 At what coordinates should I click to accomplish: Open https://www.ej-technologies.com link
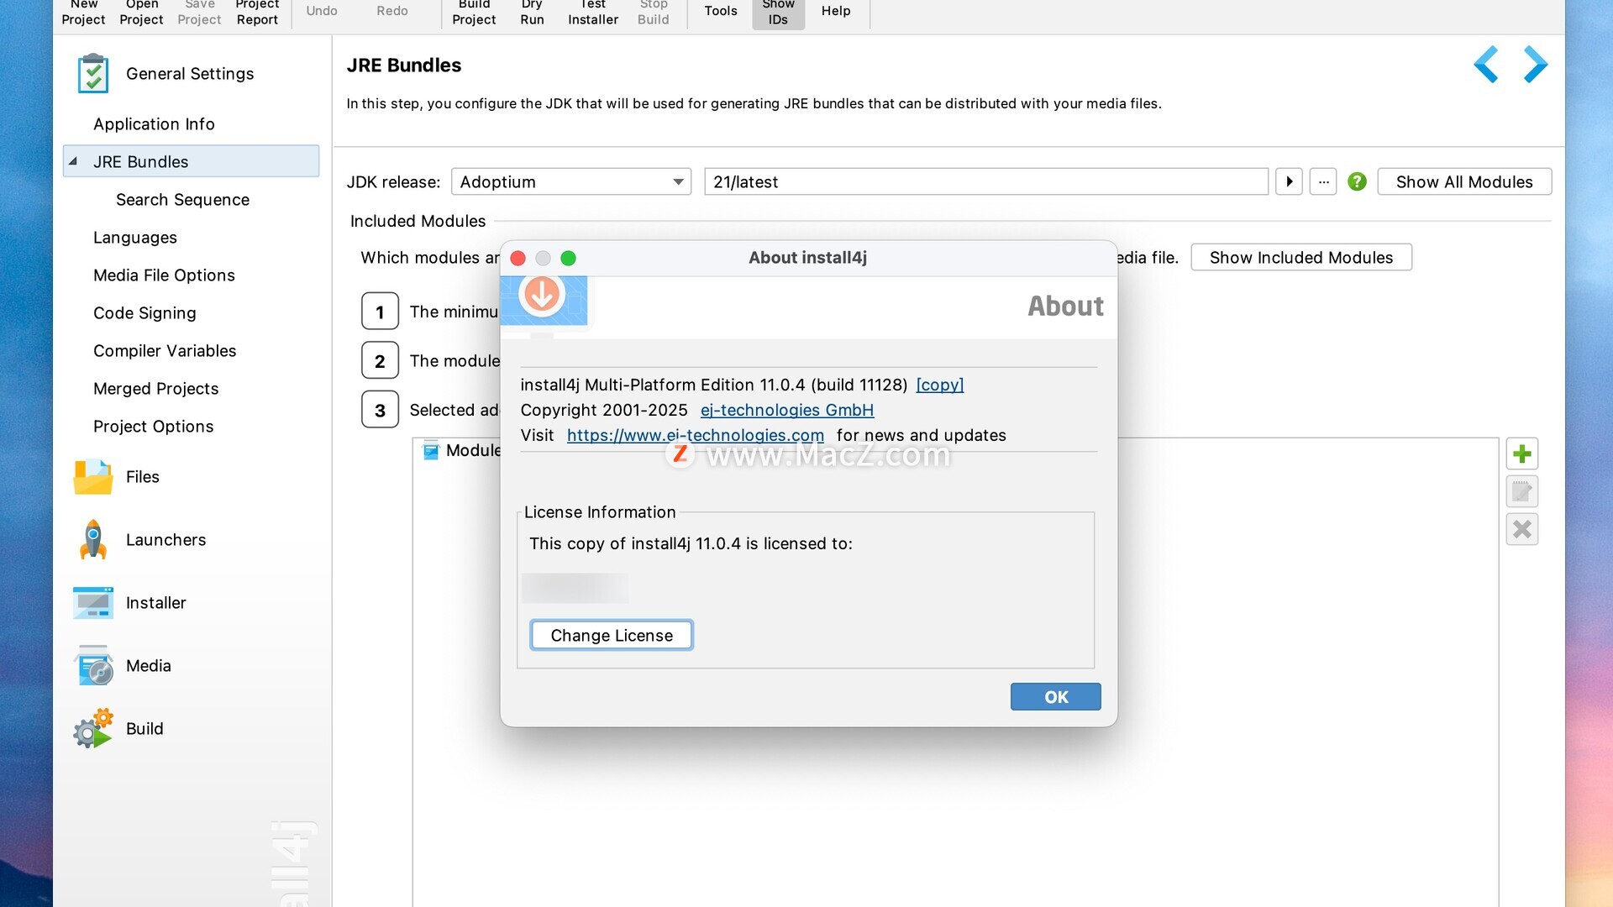click(x=696, y=435)
